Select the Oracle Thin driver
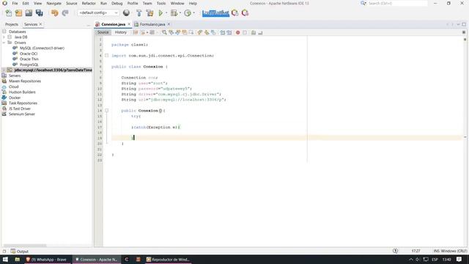The image size is (469, 264). pos(29,59)
